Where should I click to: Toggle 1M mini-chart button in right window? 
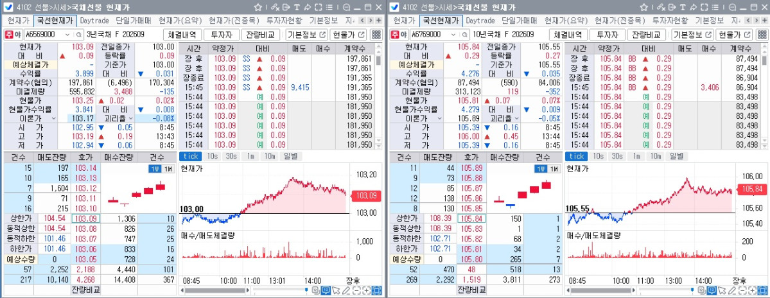(x=554, y=169)
